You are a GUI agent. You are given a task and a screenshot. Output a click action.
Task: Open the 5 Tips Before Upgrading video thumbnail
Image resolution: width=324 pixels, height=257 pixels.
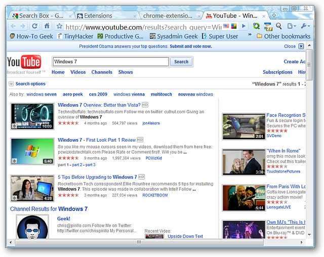coord(32,188)
